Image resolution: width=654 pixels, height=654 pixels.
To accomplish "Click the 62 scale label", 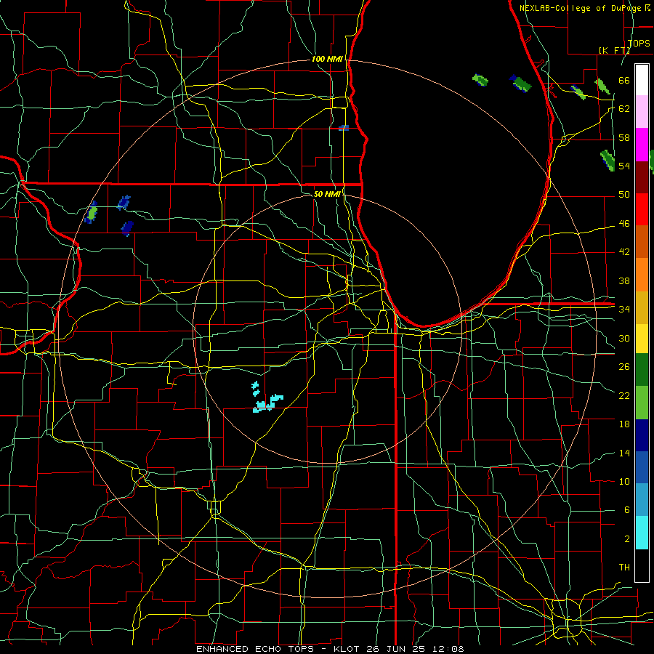I will pyautogui.click(x=624, y=109).
